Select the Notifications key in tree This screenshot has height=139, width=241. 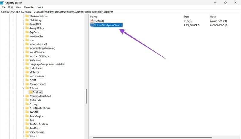[x=37, y=76]
